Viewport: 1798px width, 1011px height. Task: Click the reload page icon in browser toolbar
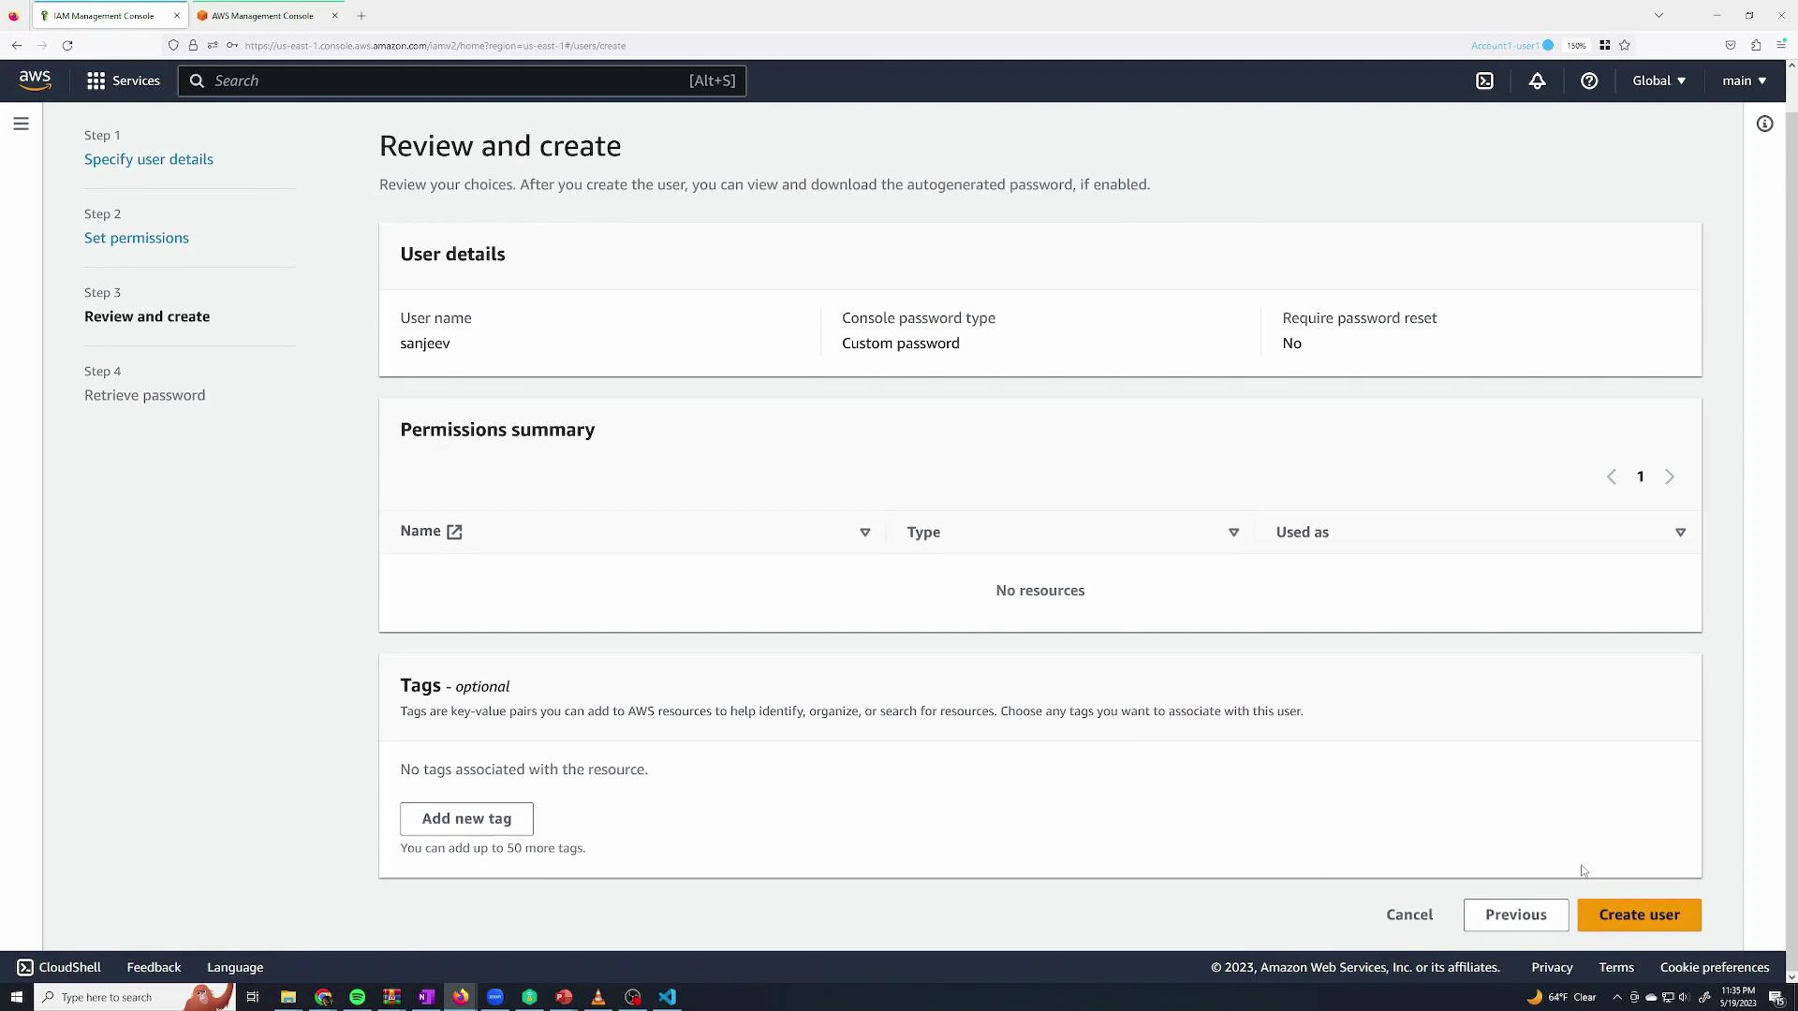coord(66,45)
